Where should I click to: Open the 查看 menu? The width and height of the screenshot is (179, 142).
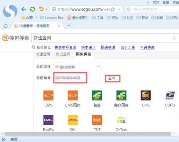coord(166,2)
